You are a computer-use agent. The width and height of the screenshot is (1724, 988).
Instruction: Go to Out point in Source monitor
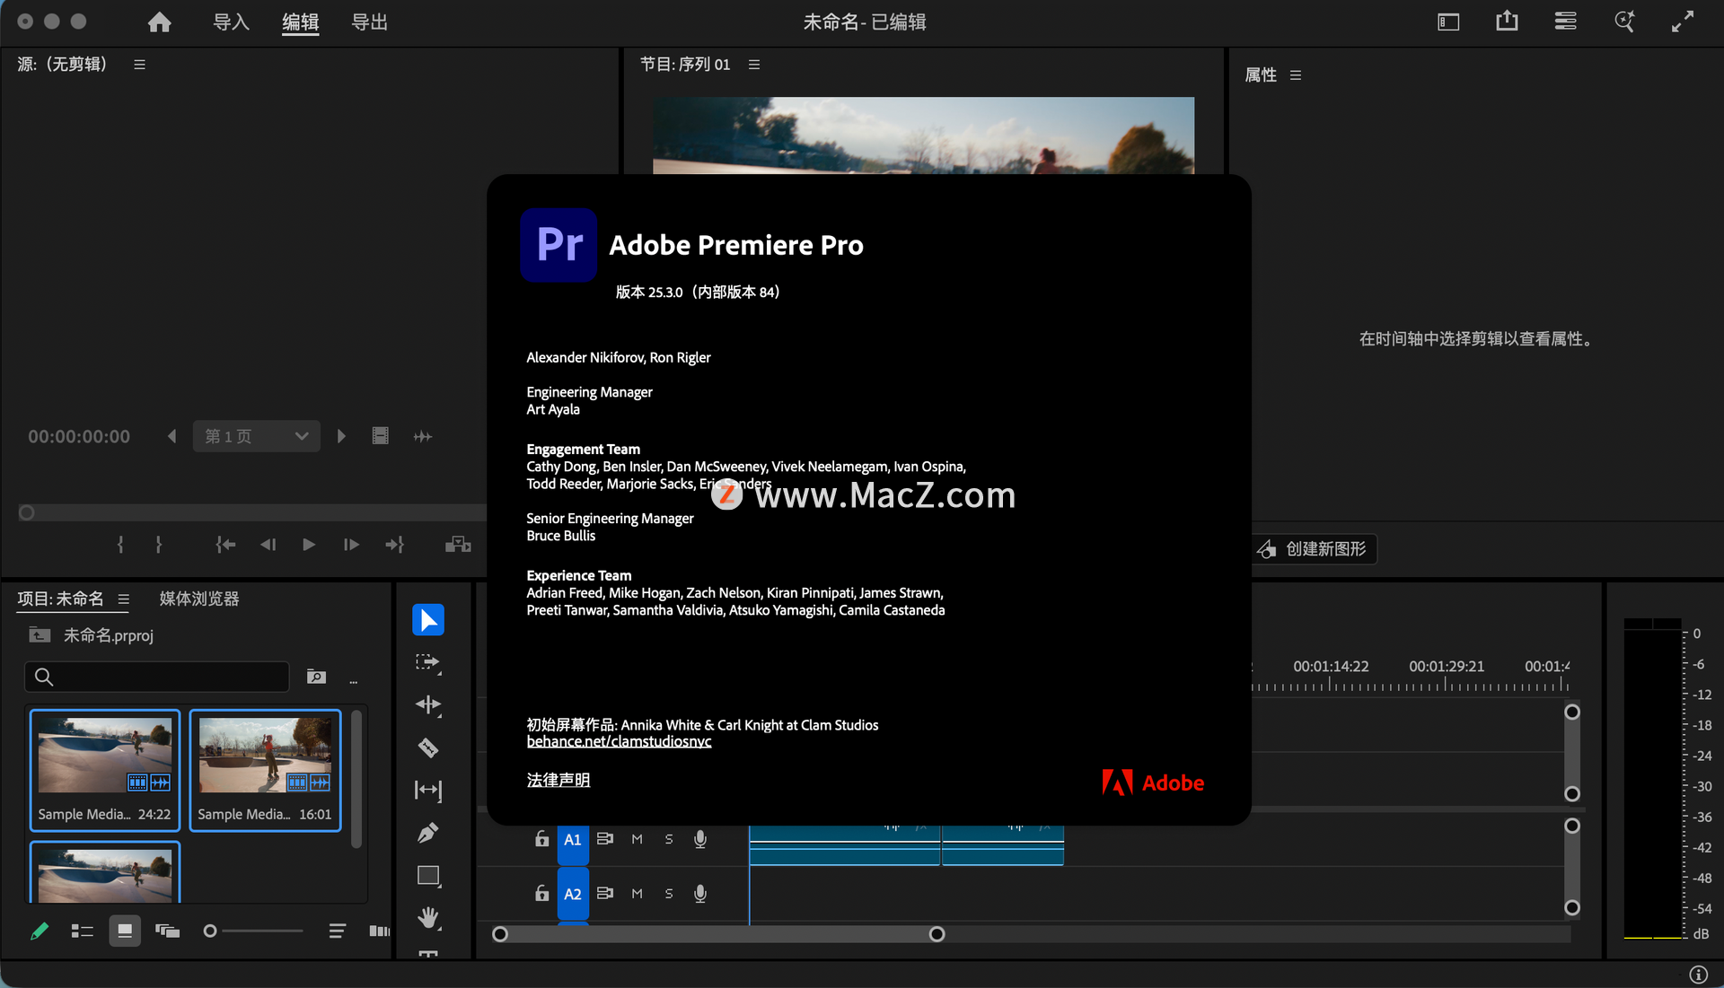click(394, 545)
